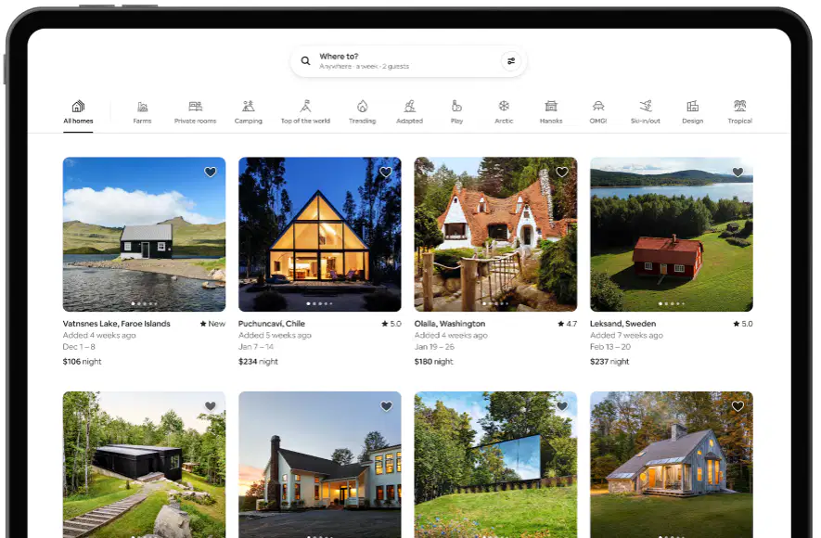
Task: Click the OMG! UFO icon
Action: click(598, 107)
